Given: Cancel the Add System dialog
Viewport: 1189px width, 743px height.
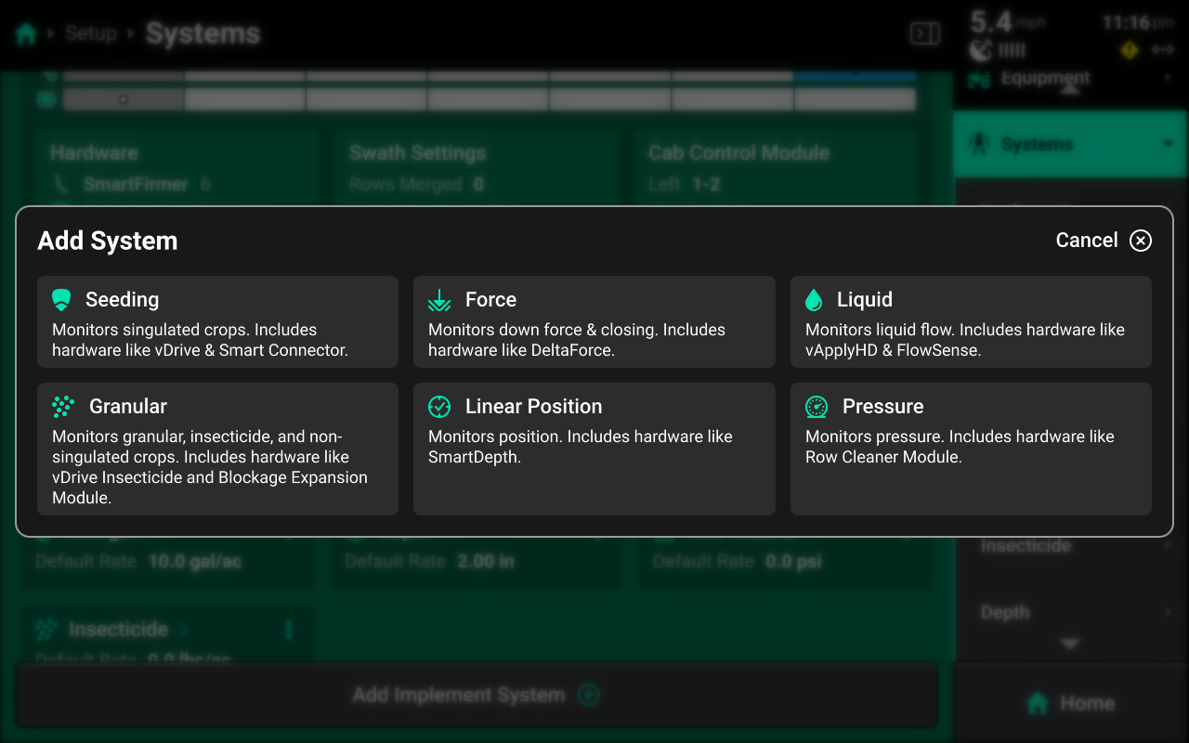Looking at the screenshot, I should 1104,241.
